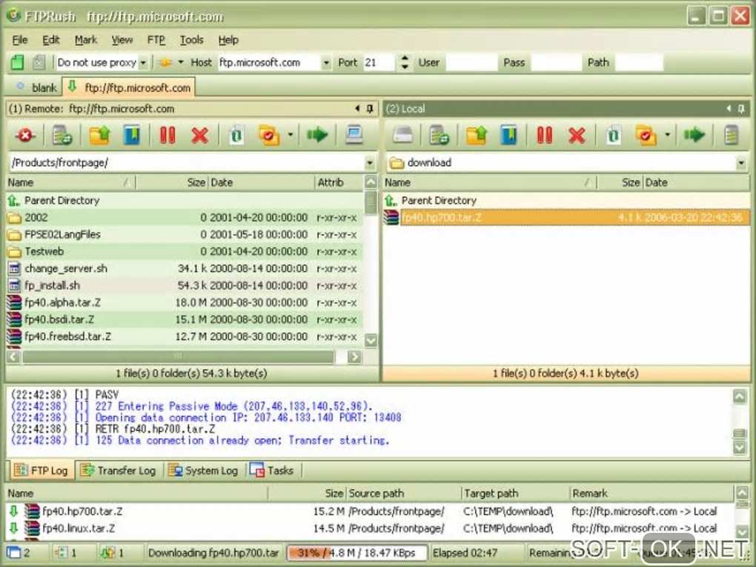Open the FTP menu

pyautogui.click(x=156, y=40)
